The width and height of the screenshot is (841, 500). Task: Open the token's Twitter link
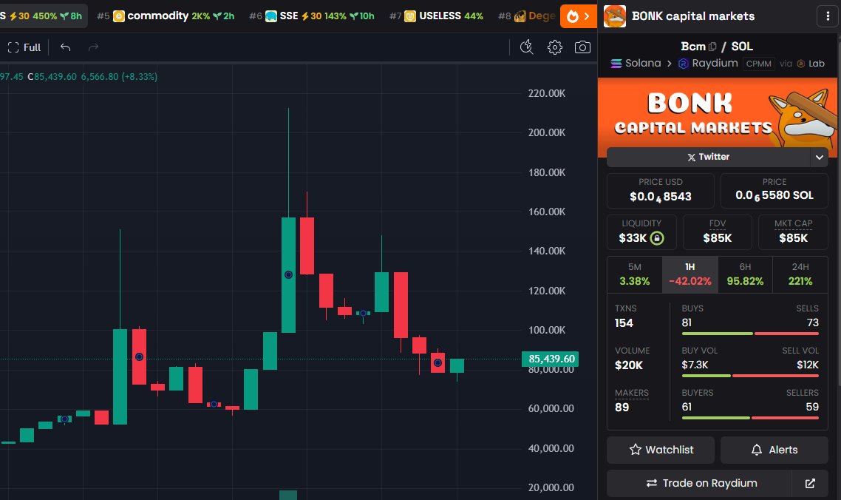pos(708,157)
